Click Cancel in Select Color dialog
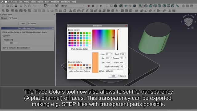197x111 pixels. click(122, 76)
